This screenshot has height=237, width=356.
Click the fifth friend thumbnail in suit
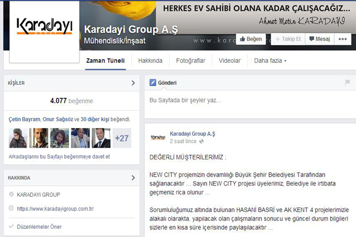tap(101, 138)
